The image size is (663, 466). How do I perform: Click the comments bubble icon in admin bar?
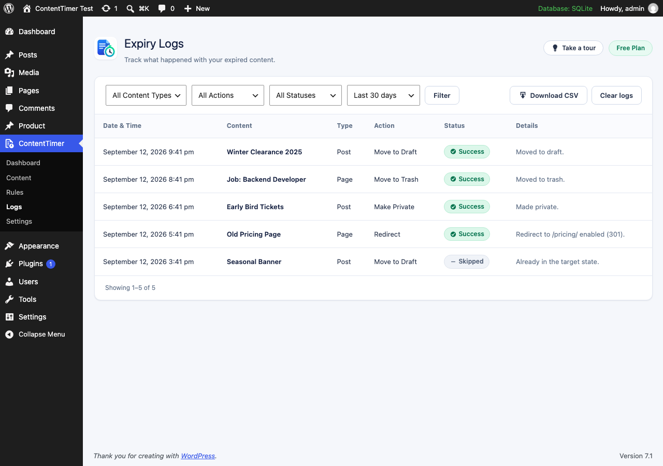[x=162, y=8]
